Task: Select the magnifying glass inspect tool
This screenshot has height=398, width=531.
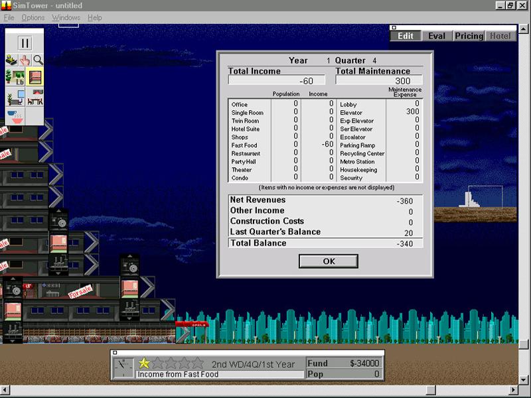Action: point(38,60)
